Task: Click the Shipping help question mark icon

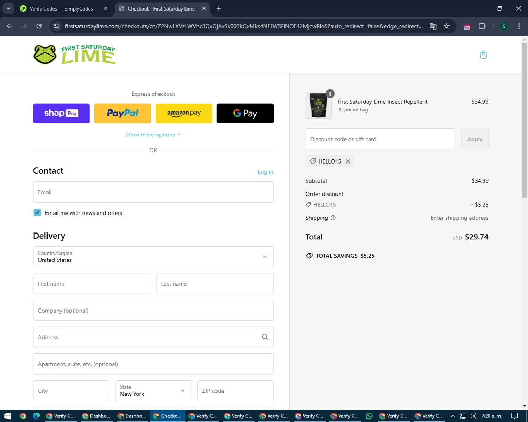Action: click(333, 218)
